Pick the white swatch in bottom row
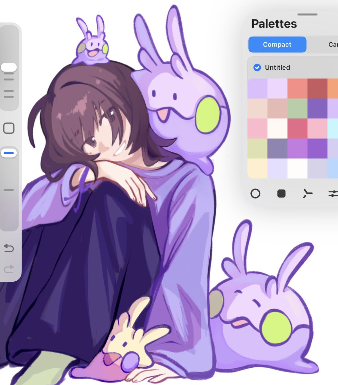Viewport: 338px width, 385px height. click(x=297, y=168)
